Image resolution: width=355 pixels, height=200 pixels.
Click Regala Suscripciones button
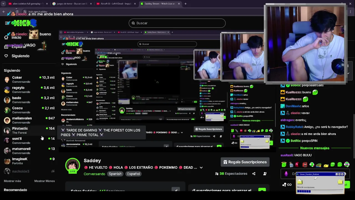245,162
